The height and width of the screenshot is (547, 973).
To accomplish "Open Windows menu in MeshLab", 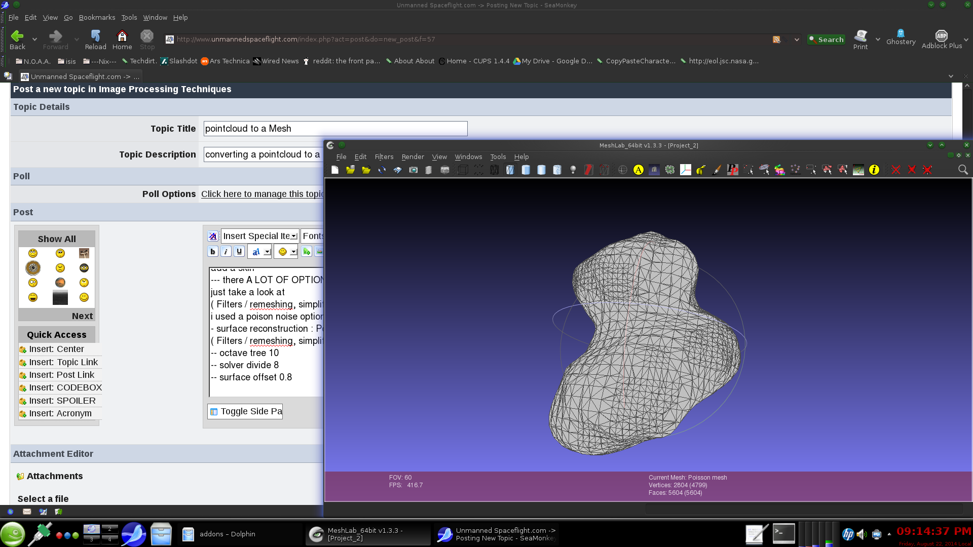I will 468,157.
